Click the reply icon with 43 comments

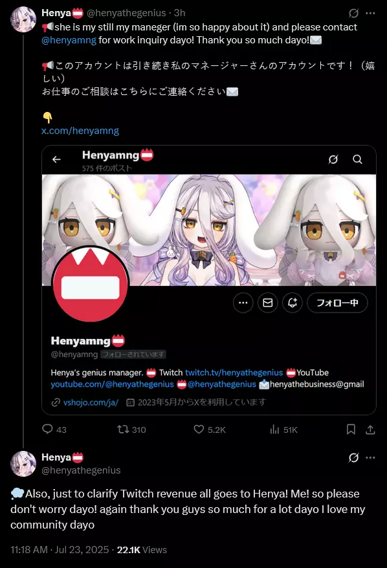47,430
